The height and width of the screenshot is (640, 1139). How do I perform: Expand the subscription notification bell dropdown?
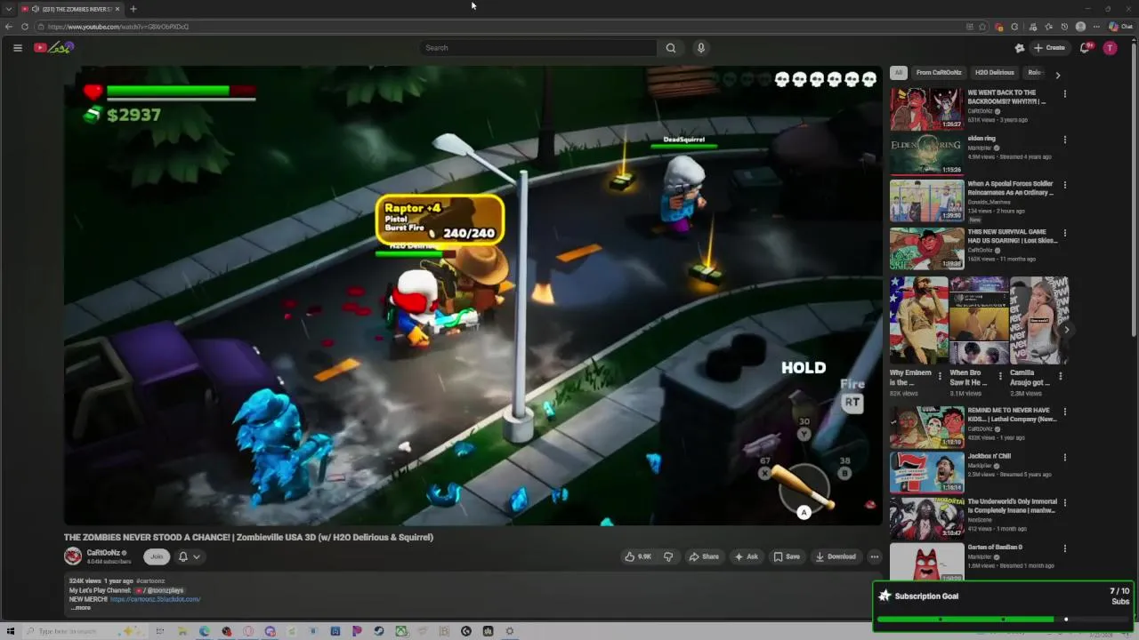tap(189, 556)
